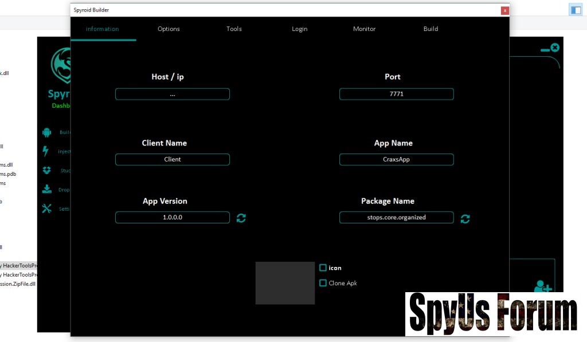Click the Host / ip input field
This screenshot has height=342, width=587.
click(x=173, y=94)
